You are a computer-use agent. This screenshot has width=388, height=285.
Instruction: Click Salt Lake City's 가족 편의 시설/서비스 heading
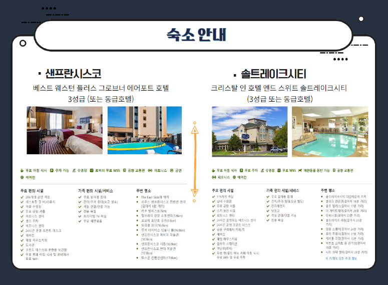click(282, 190)
